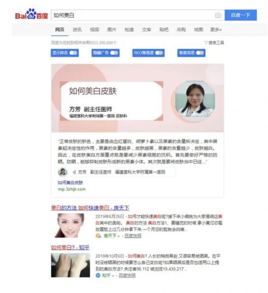This screenshot has height=293, width=268.
Task: Click the 2019年6月26日 result snippet
Action: click(x=159, y=223)
